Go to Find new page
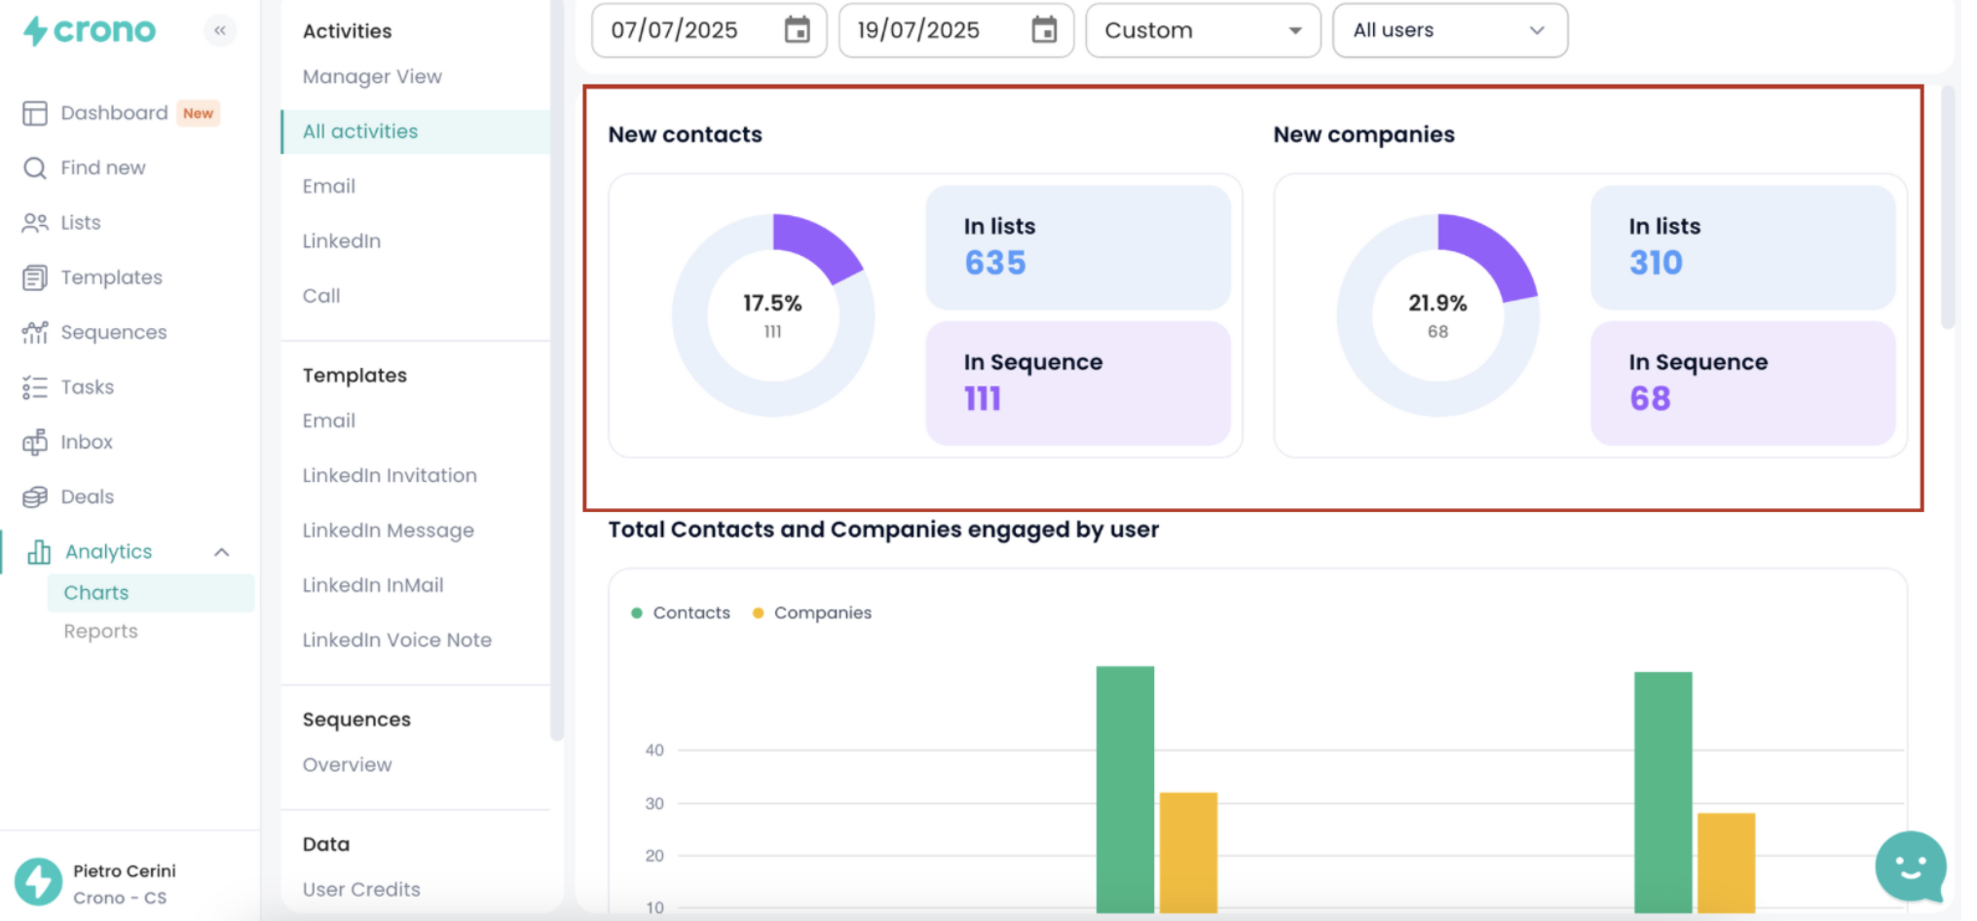Image resolution: width=1977 pixels, height=921 pixels. coord(103,168)
